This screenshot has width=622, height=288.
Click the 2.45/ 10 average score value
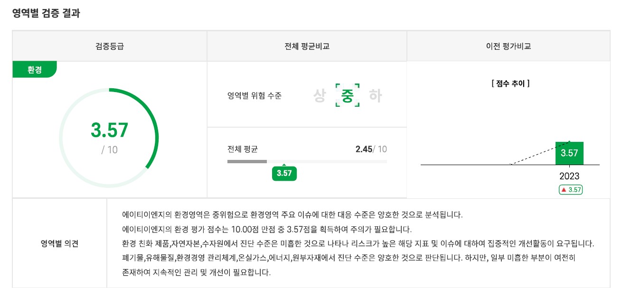point(371,149)
